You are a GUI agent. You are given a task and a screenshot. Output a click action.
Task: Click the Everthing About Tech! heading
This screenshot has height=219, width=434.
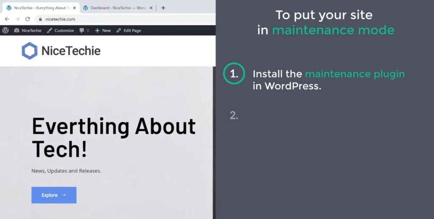pos(114,137)
